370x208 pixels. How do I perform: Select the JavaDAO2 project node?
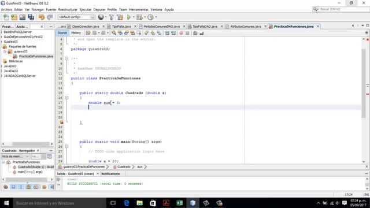coord(10,70)
